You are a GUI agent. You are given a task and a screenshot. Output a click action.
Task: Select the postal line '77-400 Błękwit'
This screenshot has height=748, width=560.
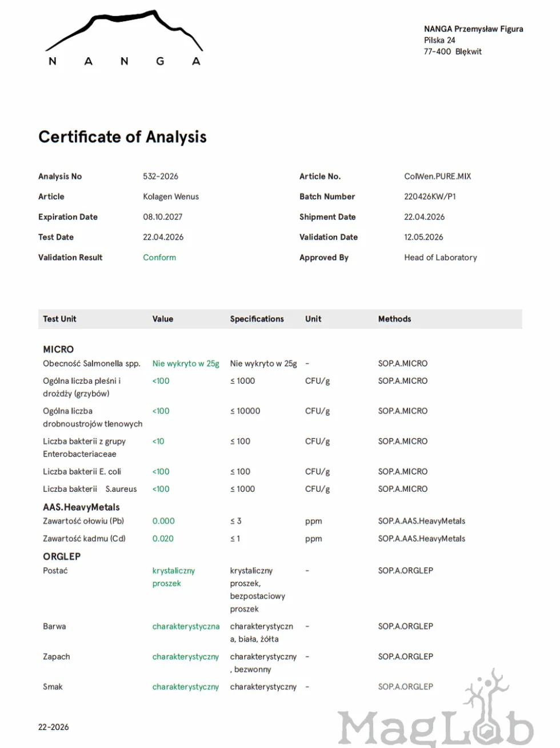(453, 51)
